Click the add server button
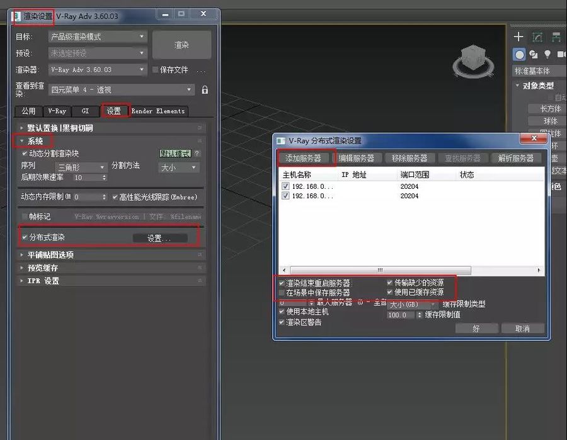This screenshot has width=567, height=440. coord(303,158)
